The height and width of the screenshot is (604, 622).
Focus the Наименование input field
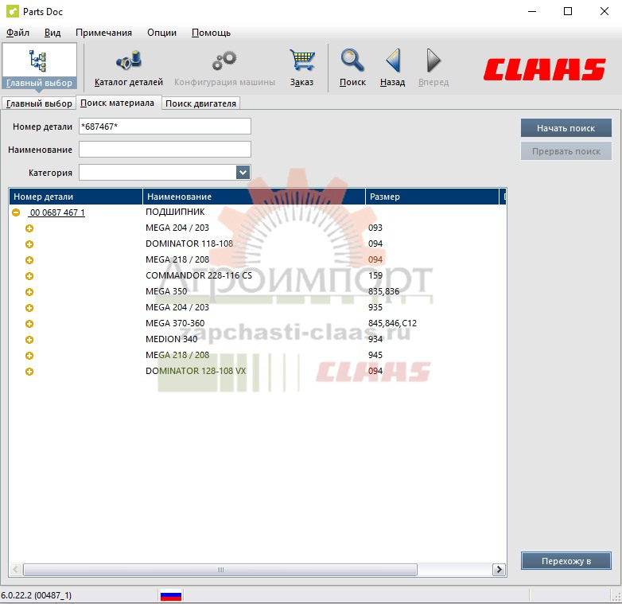(x=165, y=150)
